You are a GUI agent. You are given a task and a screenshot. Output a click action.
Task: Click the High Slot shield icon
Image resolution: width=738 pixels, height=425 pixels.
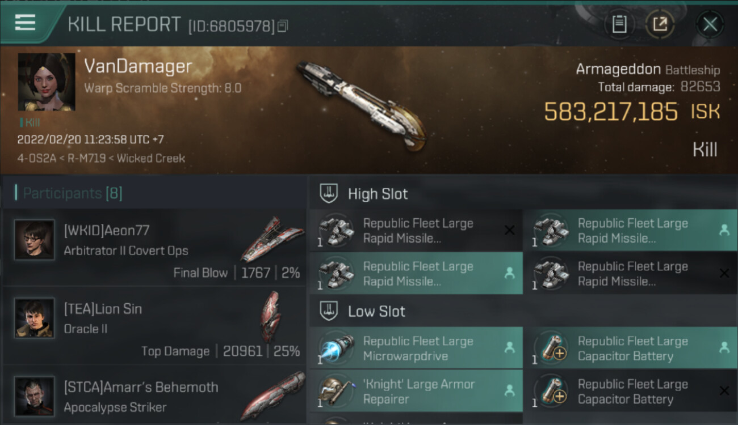pyautogui.click(x=329, y=193)
